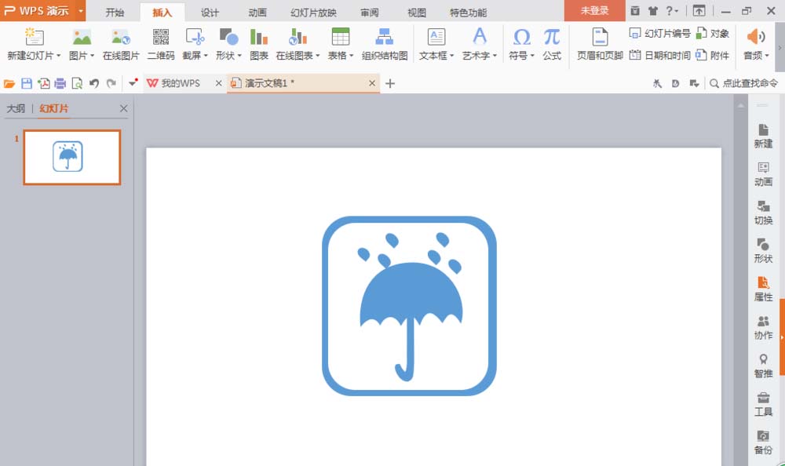Switch to the 设计 ribbon tab
The height and width of the screenshot is (466, 785).
(x=210, y=13)
